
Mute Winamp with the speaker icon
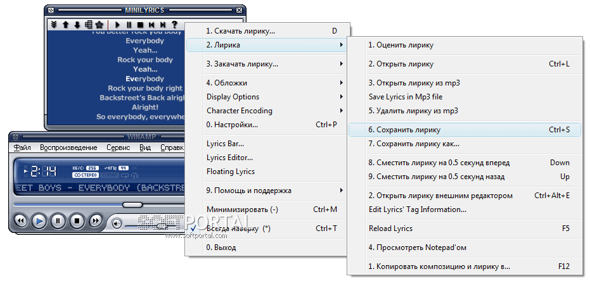pyautogui.click(x=117, y=225)
